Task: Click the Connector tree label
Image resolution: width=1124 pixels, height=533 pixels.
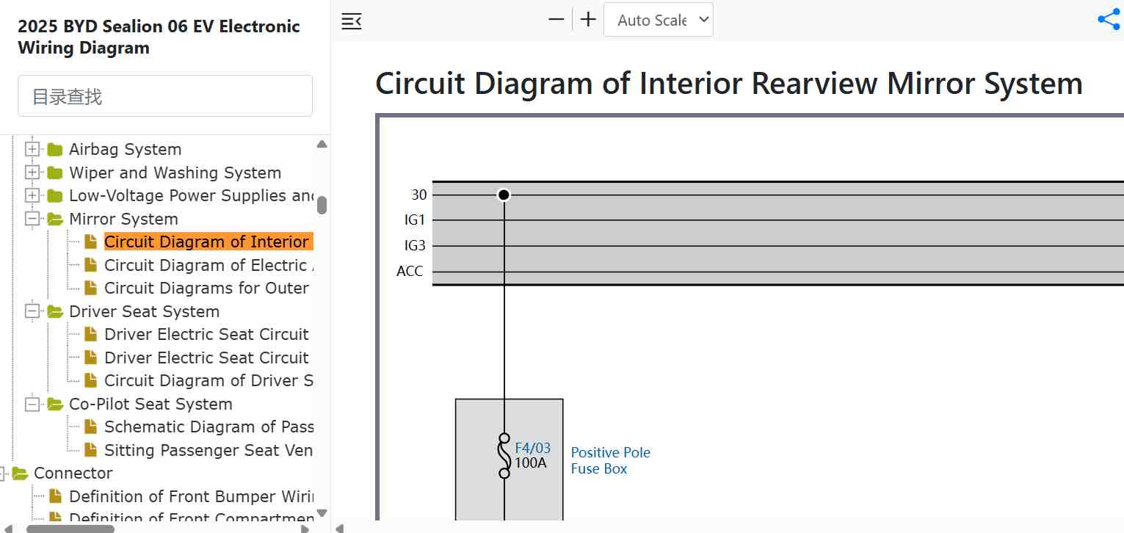Action: (73, 474)
